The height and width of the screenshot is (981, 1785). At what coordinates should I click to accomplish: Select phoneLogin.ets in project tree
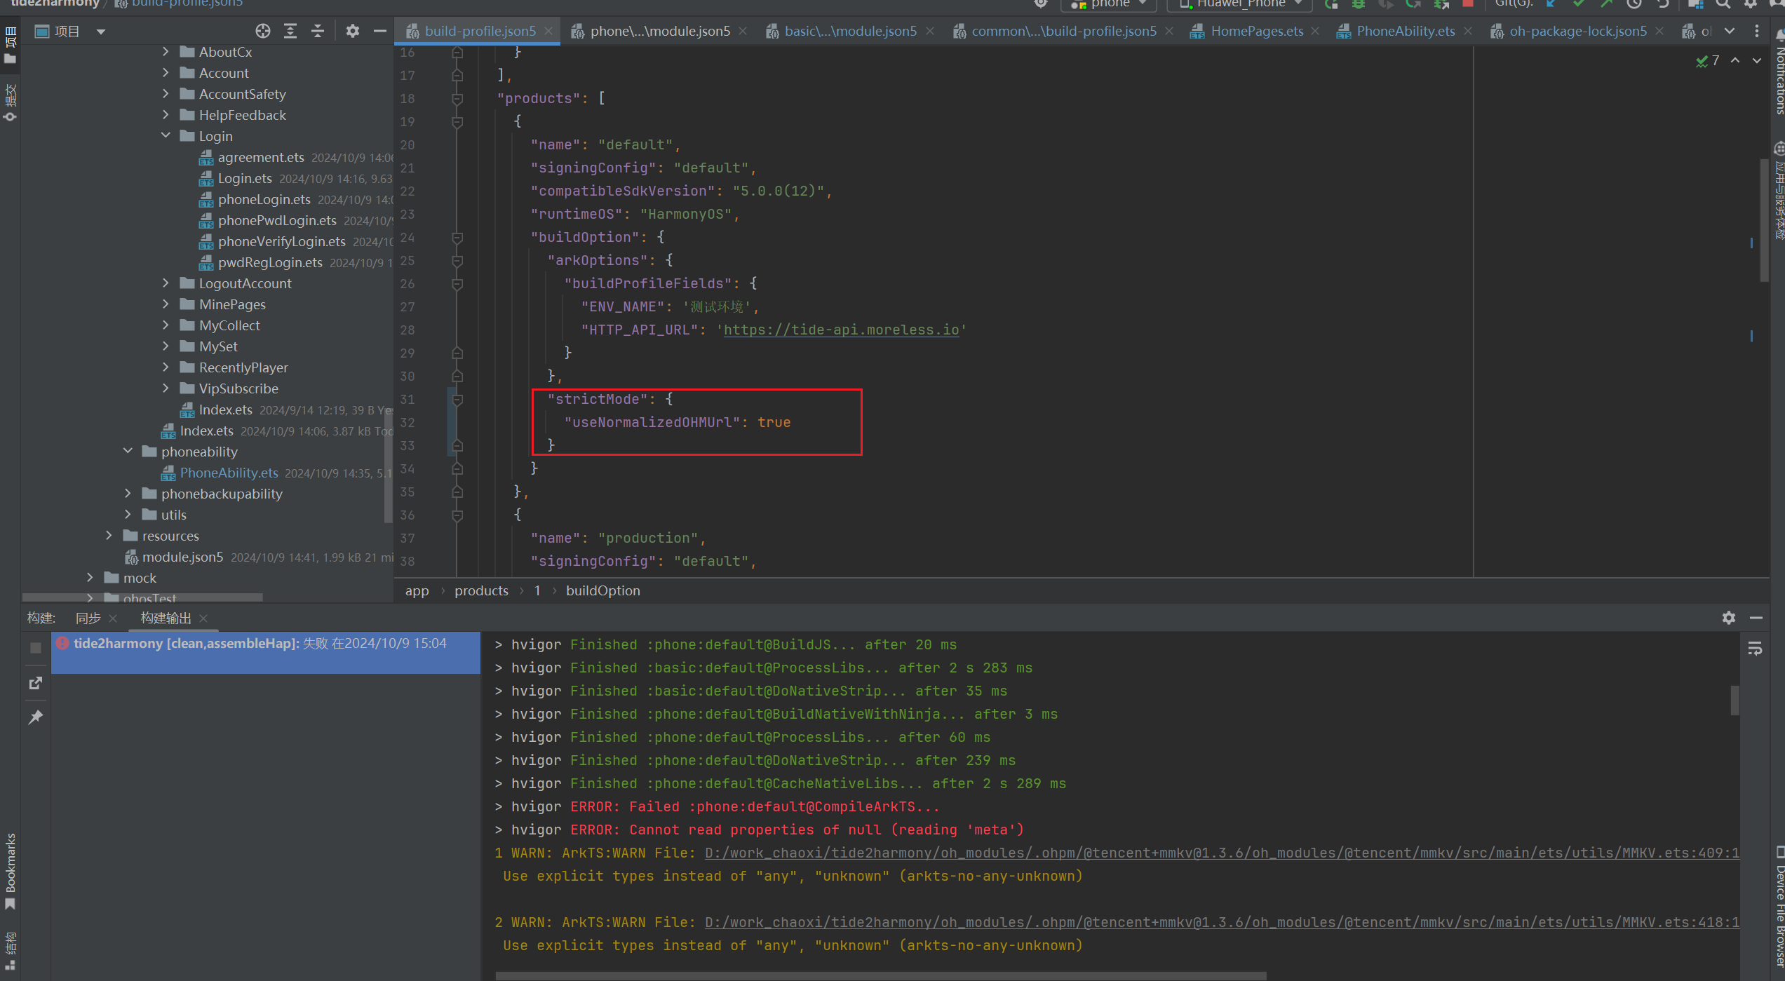click(x=264, y=199)
